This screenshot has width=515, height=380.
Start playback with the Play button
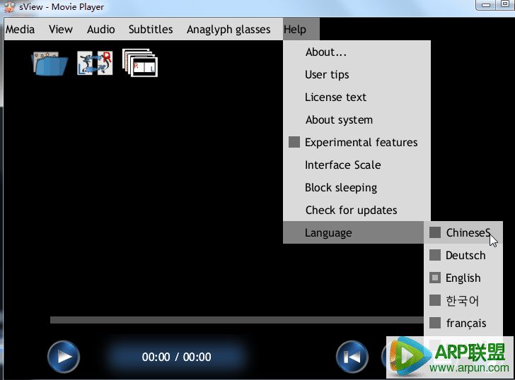(64, 357)
